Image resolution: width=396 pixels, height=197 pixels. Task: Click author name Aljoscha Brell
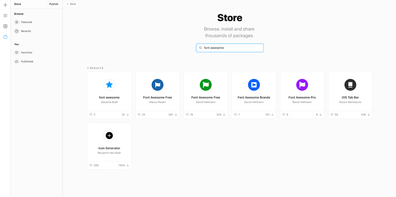pos(109,102)
